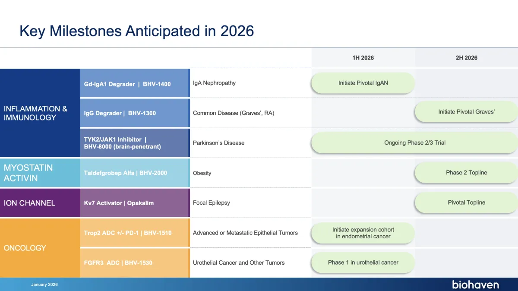Click the "Ongoing Phase 2/3 Trial" bar
Viewport: 518px width, 291px height.
tap(414, 142)
